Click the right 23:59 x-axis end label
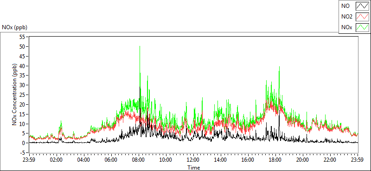This screenshot has height=171, width=371. coord(358,160)
